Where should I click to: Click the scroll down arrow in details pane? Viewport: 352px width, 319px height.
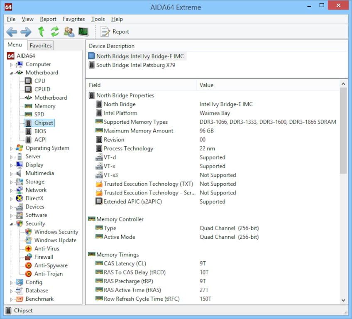coord(343,300)
